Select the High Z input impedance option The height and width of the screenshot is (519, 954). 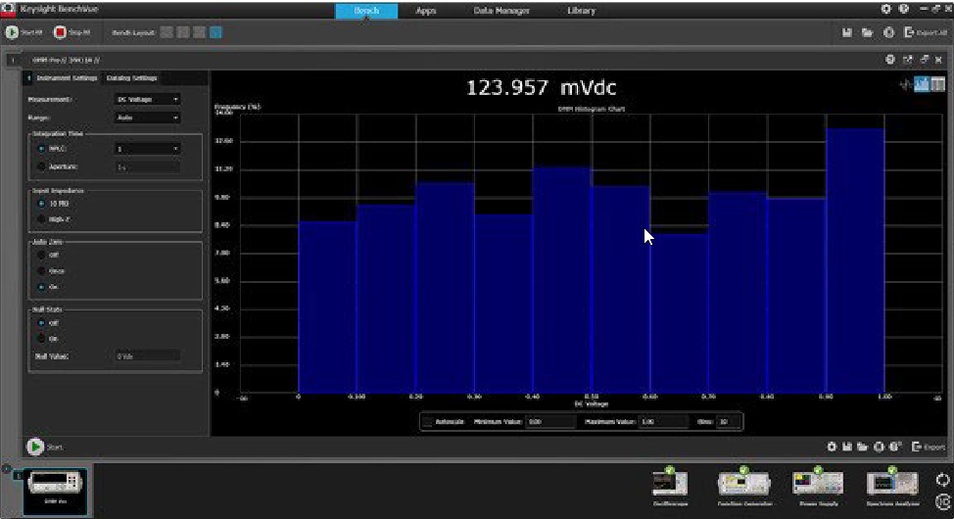click(41, 218)
